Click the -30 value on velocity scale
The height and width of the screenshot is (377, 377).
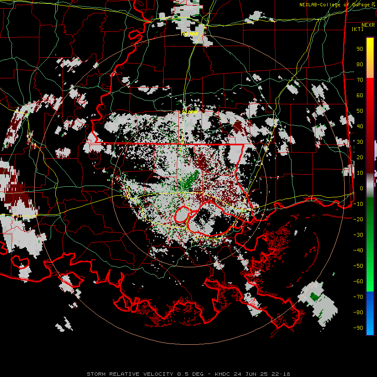tap(358, 235)
